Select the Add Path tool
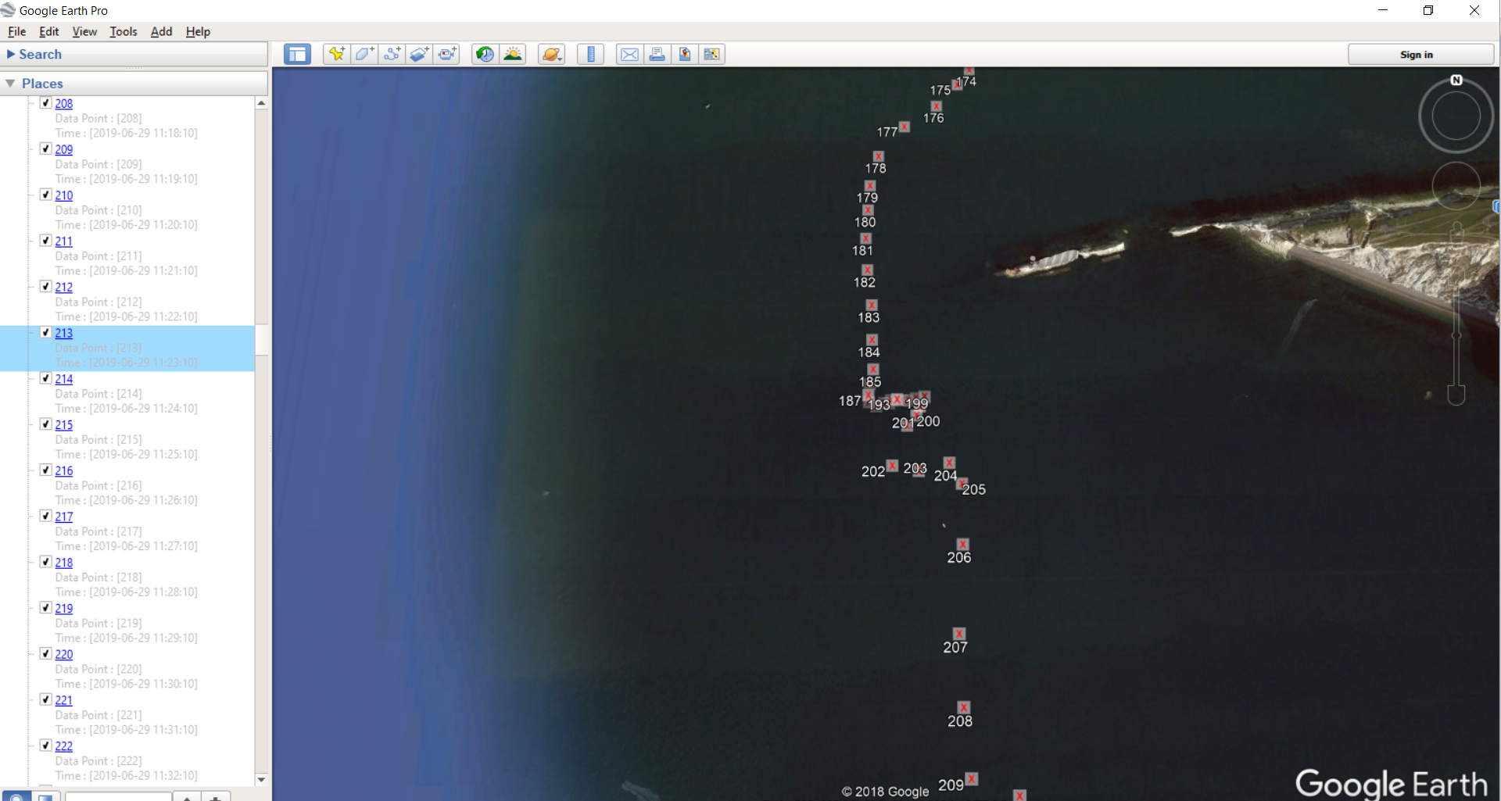The width and height of the screenshot is (1501, 801). [392, 55]
